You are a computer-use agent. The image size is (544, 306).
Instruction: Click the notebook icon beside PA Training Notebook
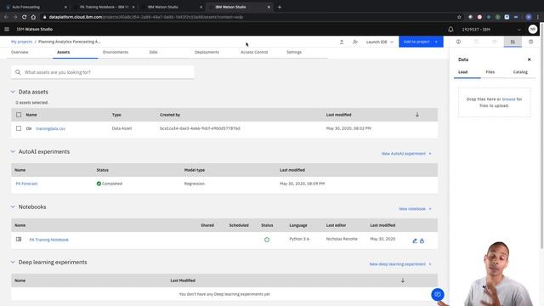tap(19, 240)
